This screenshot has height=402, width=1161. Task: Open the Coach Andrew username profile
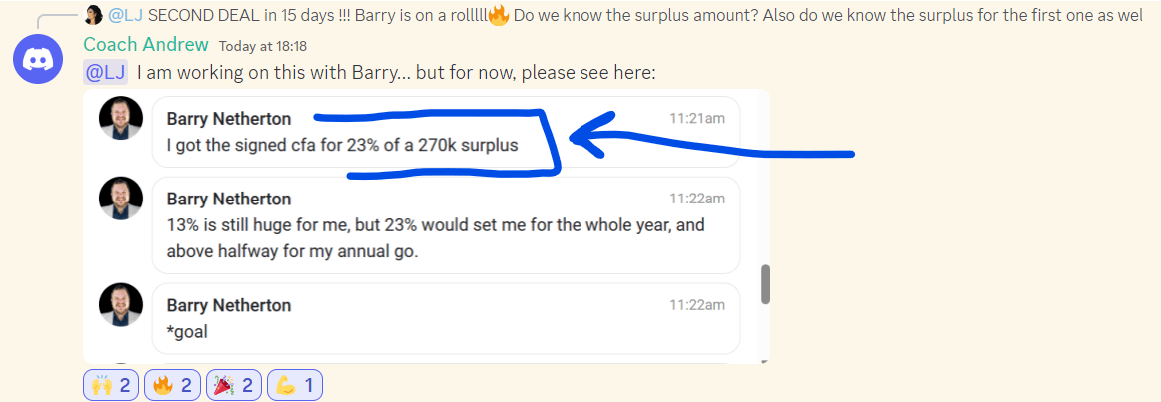(146, 45)
